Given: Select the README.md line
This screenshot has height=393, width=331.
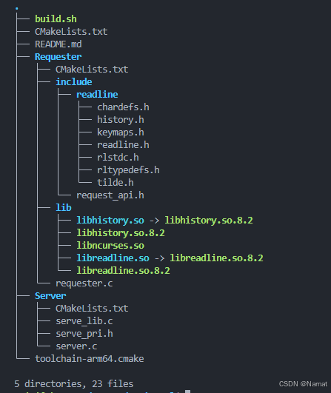Looking at the screenshot, I should (x=58, y=44).
